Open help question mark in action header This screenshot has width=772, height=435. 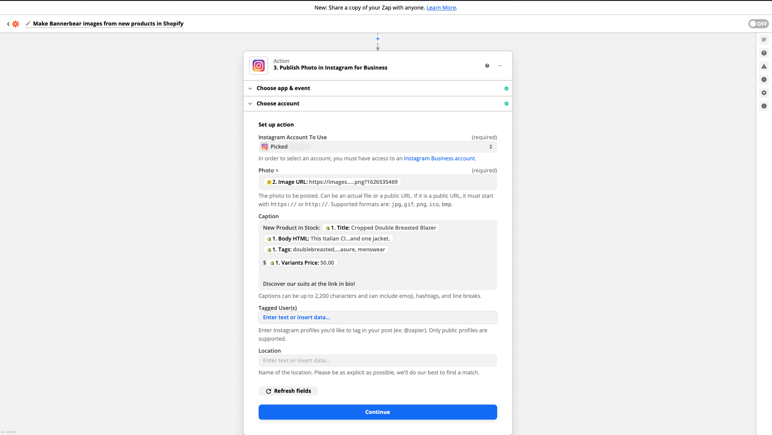(x=487, y=66)
